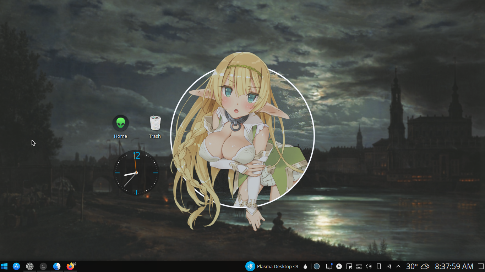Open the 30° weather widget
The height and width of the screenshot is (272, 485).
[x=418, y=266]
